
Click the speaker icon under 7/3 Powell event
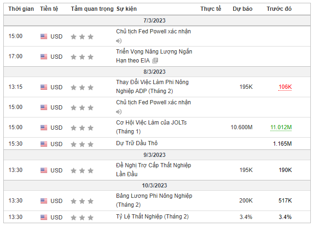click(x=119, y=41)
